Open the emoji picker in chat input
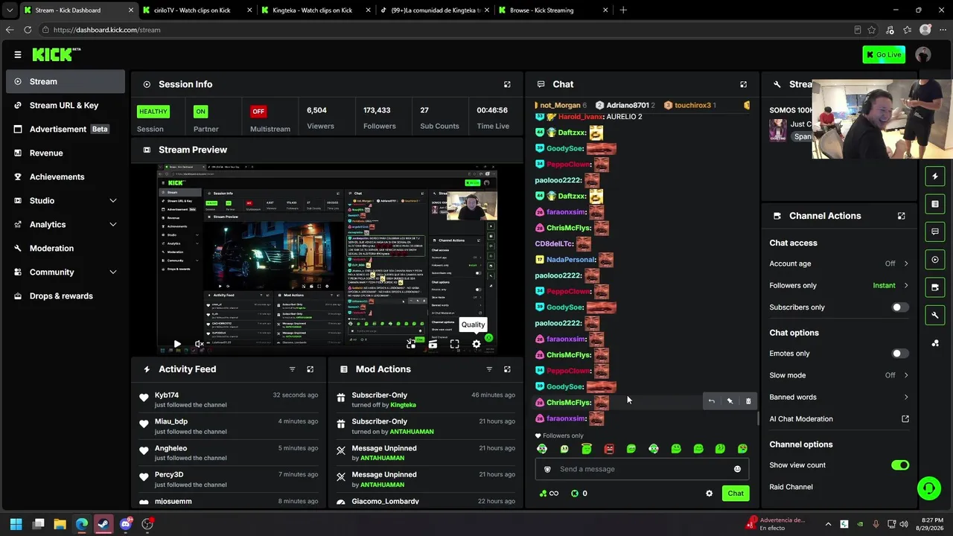 pos(737,469)
